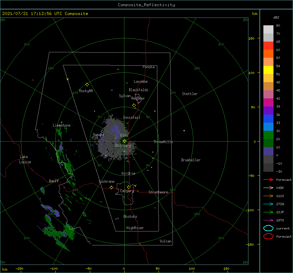
Task: Click the Cochrane label
Action: (x=106, y=181)
